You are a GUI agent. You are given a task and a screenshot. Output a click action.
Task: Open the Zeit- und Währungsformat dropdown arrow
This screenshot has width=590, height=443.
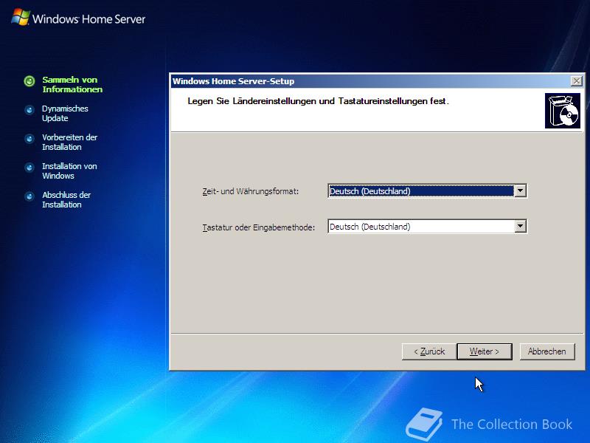tap(520, 191)
